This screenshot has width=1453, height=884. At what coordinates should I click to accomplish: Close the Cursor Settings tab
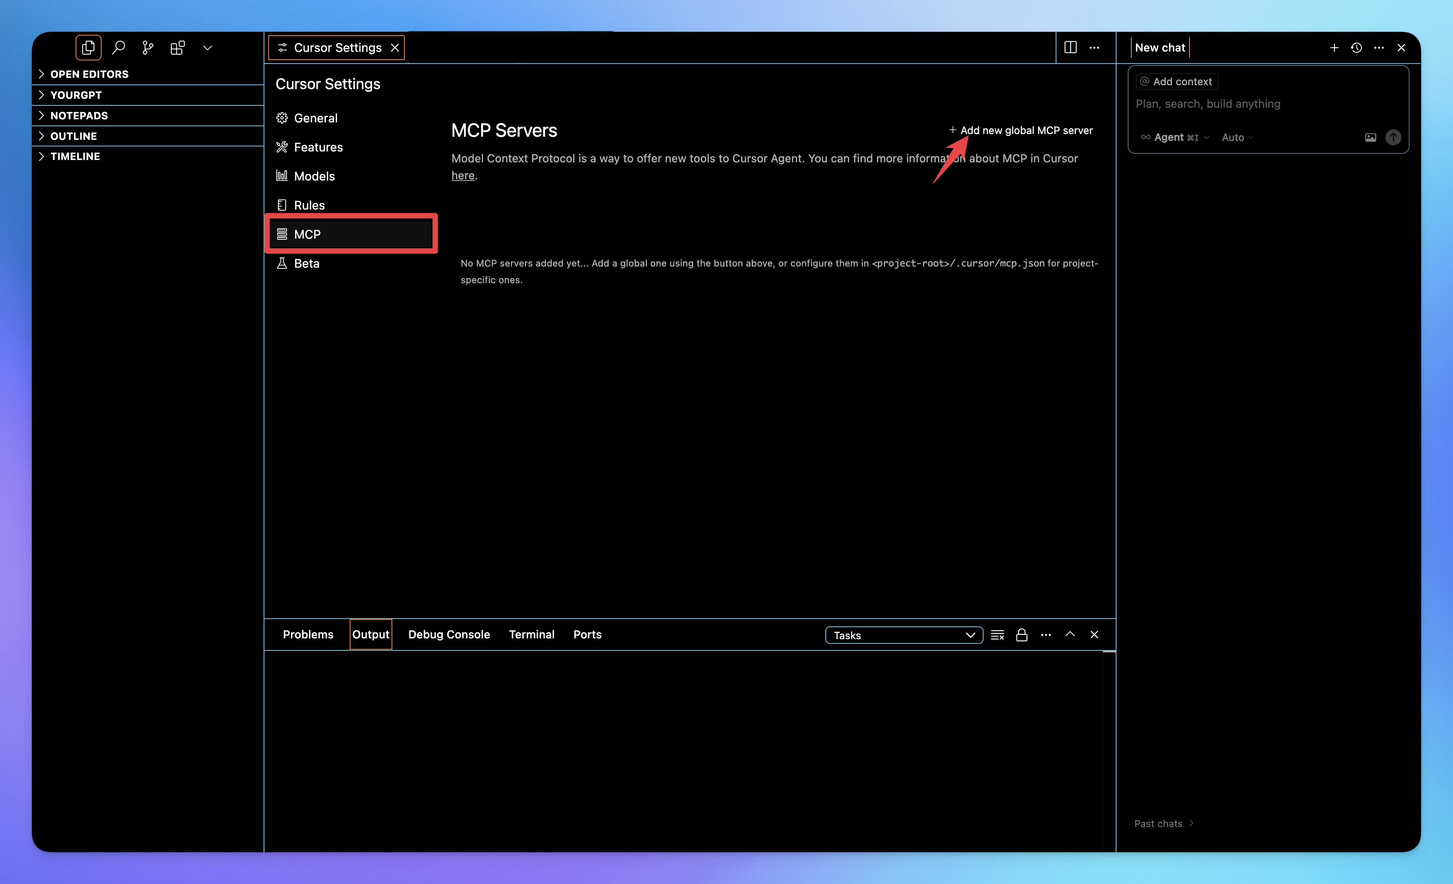point(395,48)
